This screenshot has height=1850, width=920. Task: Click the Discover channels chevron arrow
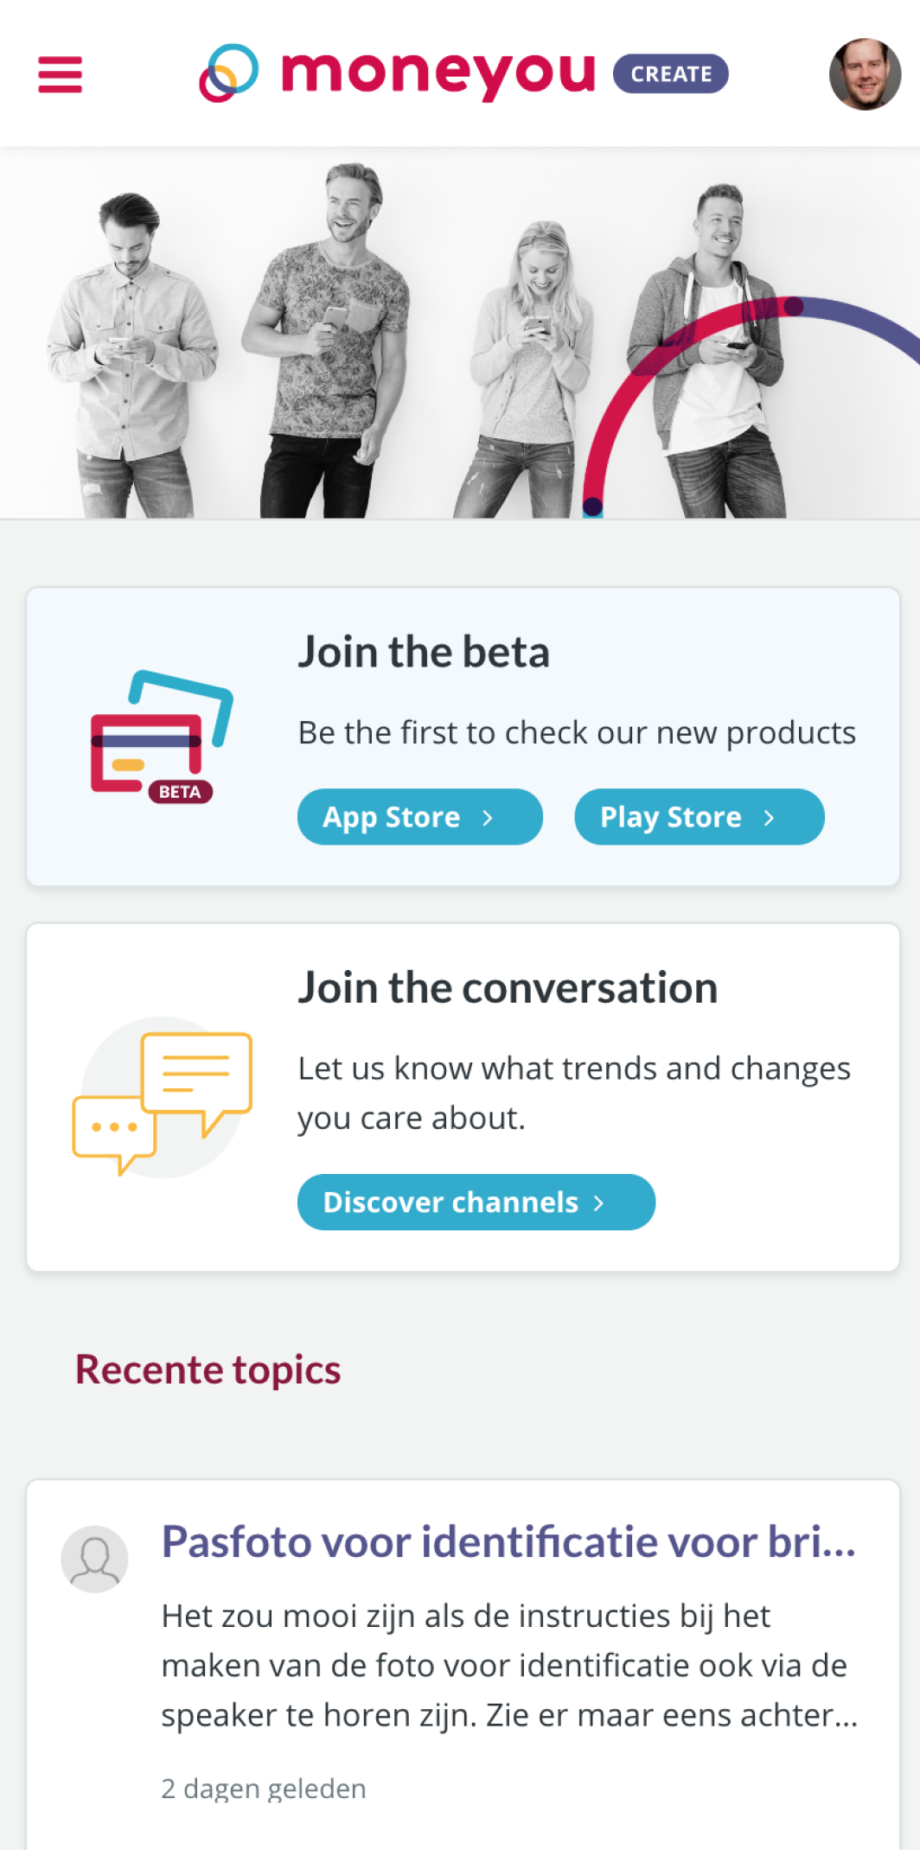pos(598,1202)
